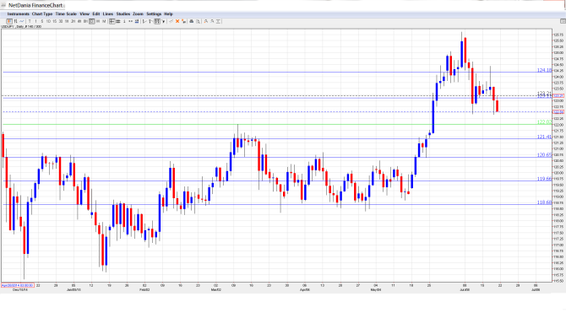Open the Settings menu
The width and height of the screenshot is (566, 318).
(x=154, y=14)
